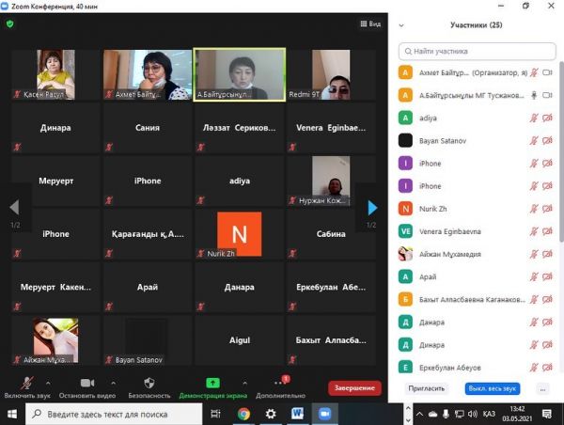
Task: Open Google Chrome from the taskbar
Action: 243,413
